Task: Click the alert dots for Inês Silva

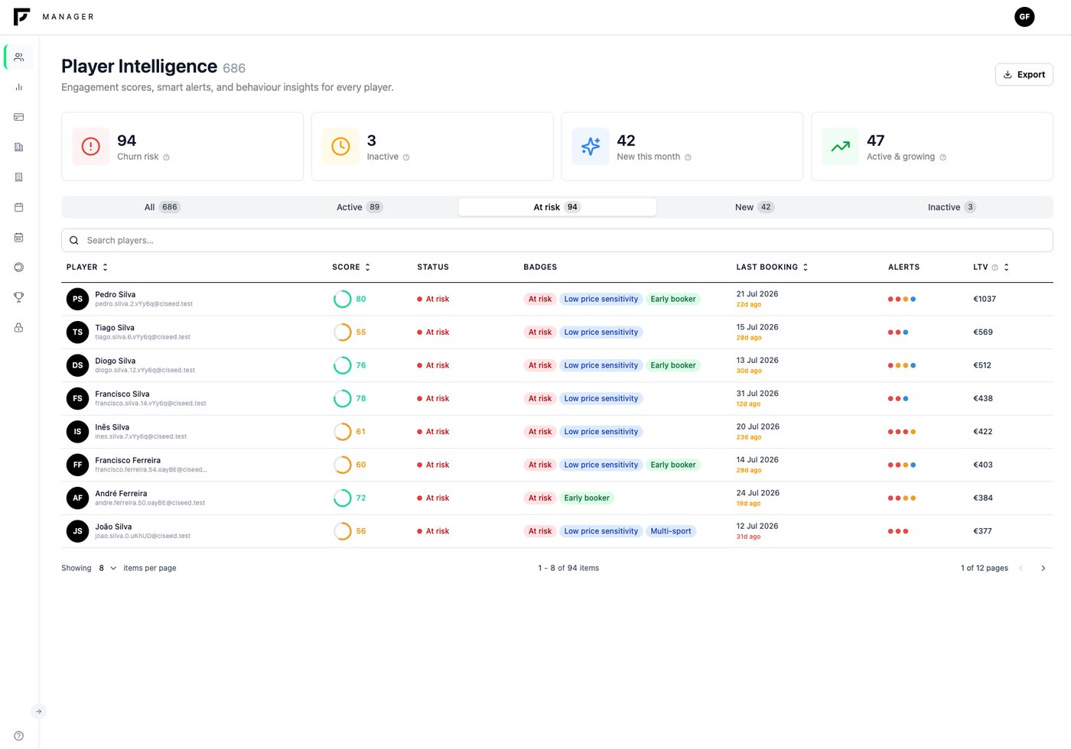Action: tap(902, 432)
